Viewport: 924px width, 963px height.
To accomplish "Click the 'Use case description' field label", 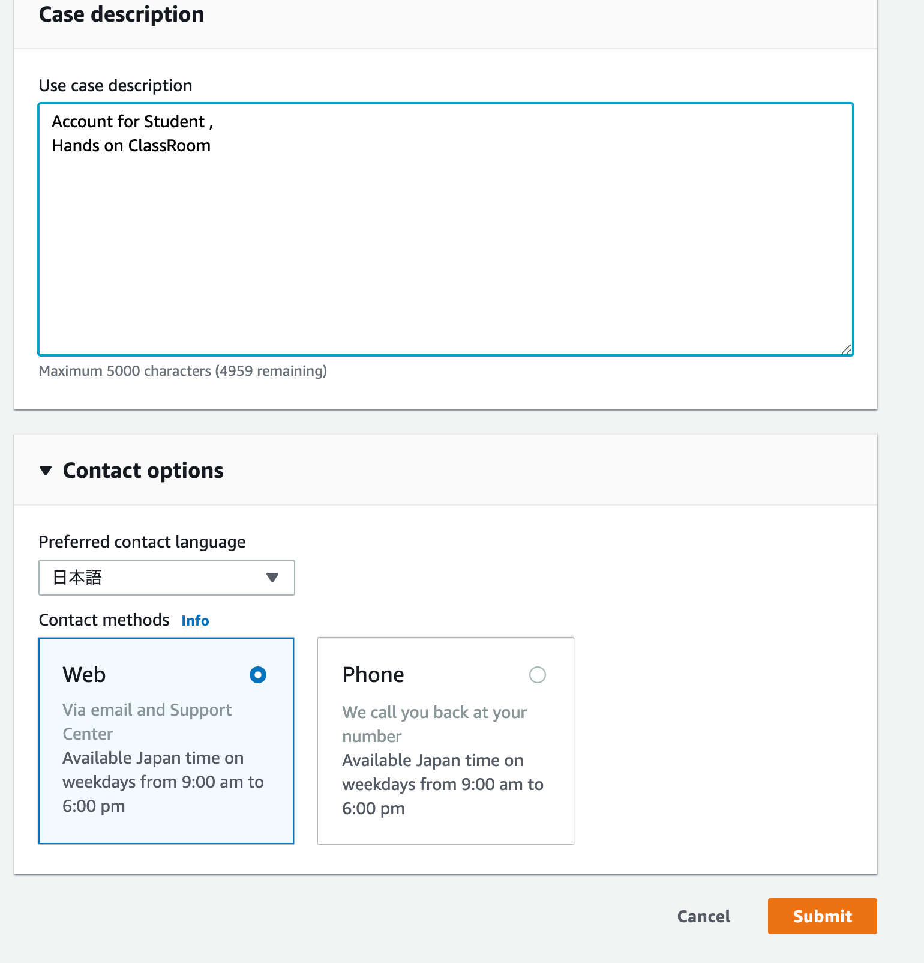I will click(116, 86).
